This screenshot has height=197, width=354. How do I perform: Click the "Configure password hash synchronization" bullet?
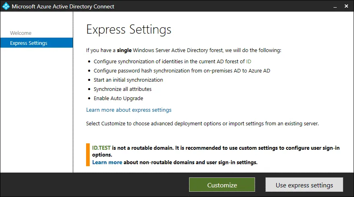pos(182,70)
